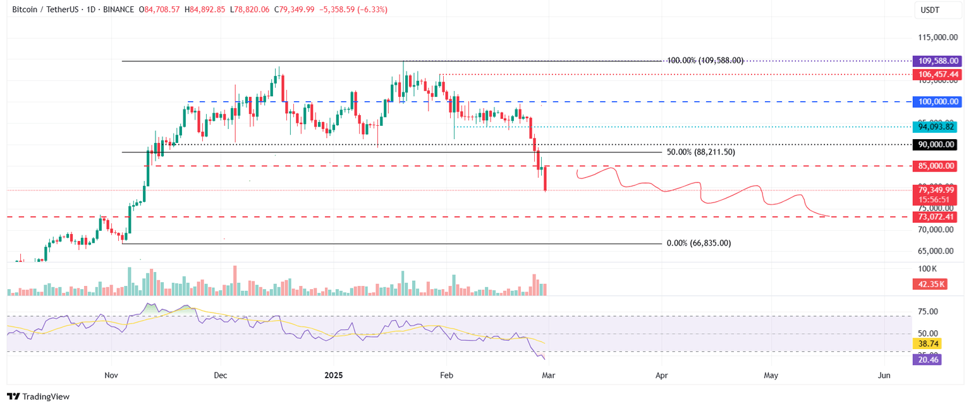971x408 pixels.
Task: Select the 42.35K volume readout
Action: (930, 284)
